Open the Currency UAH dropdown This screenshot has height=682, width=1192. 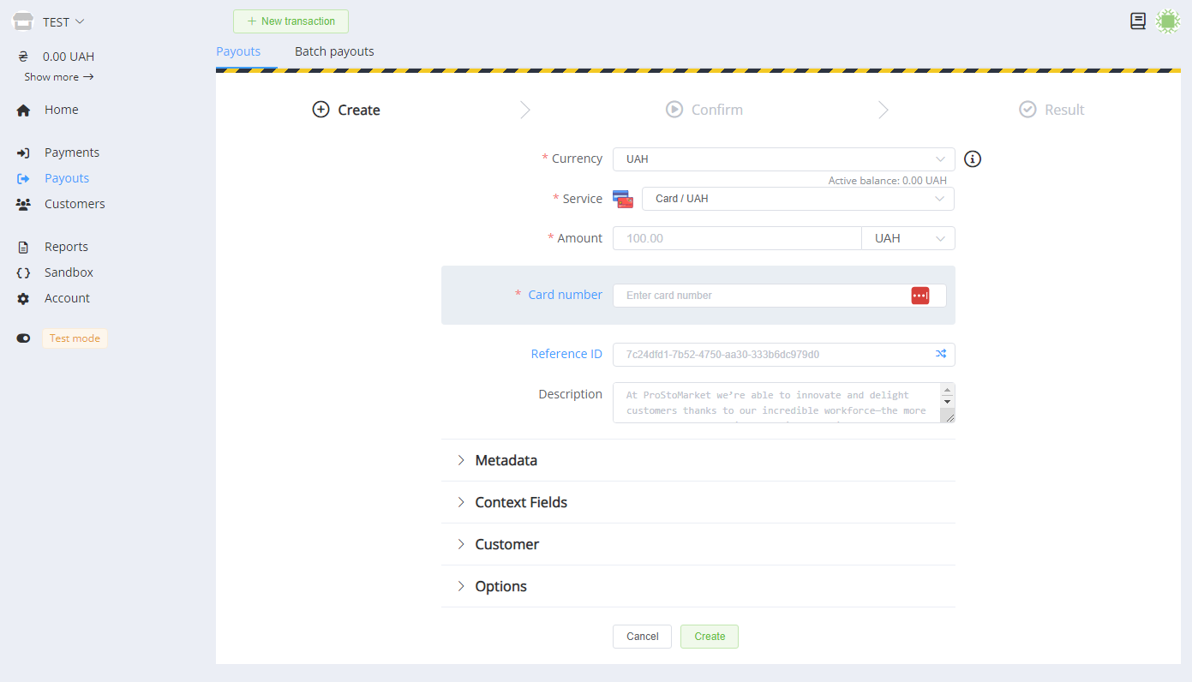tap(783, 159)
